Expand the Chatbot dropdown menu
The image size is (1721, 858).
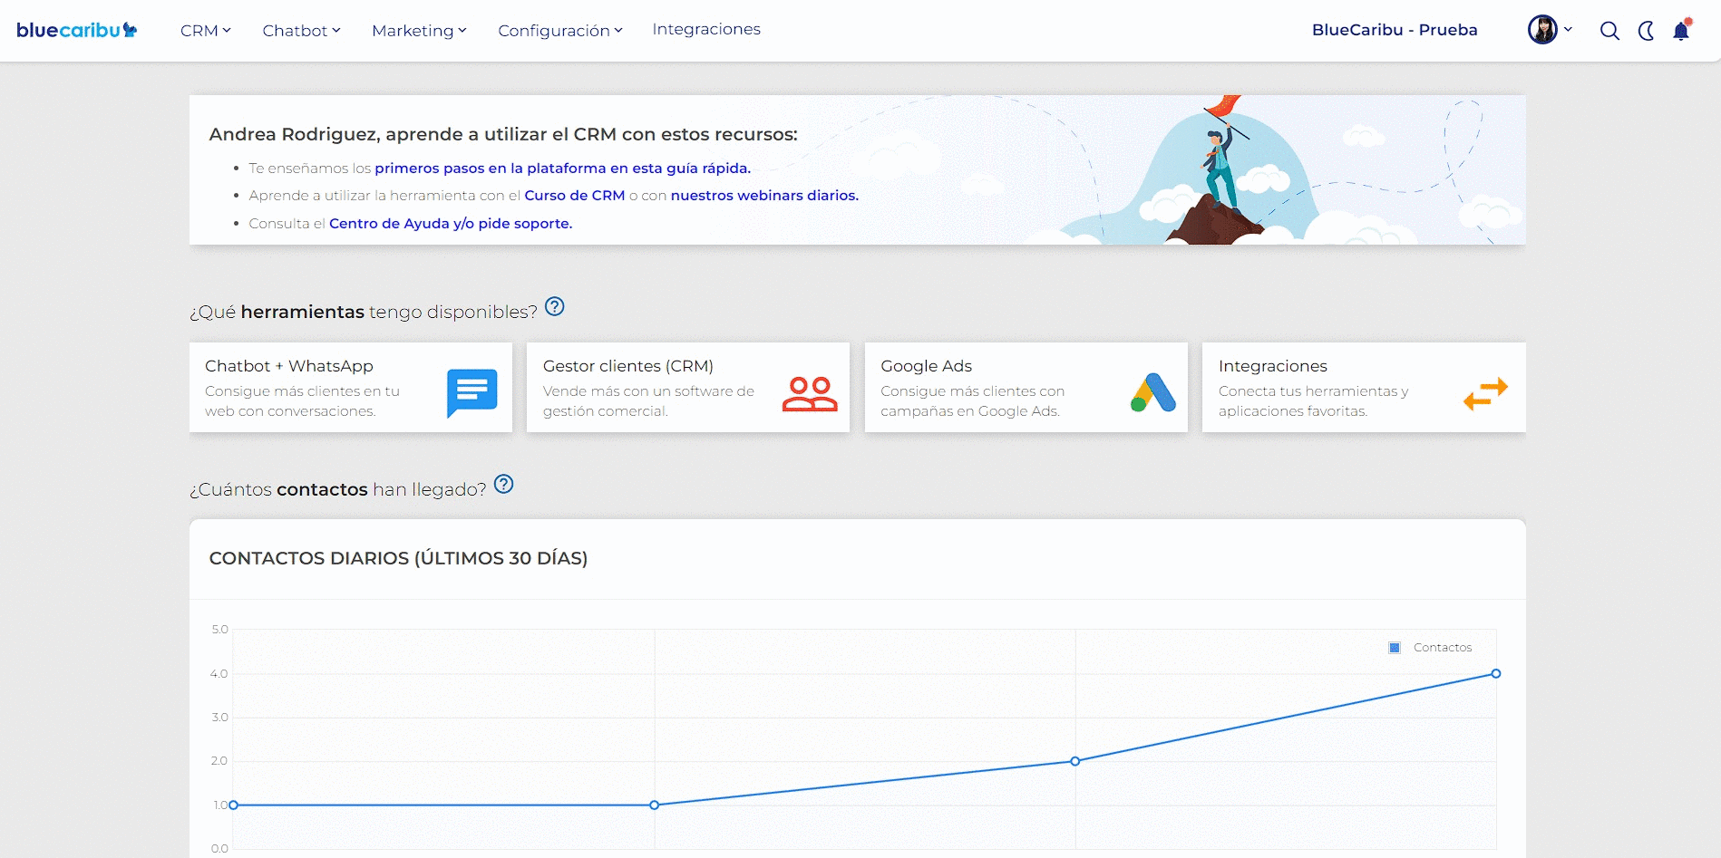coord(301,31)
